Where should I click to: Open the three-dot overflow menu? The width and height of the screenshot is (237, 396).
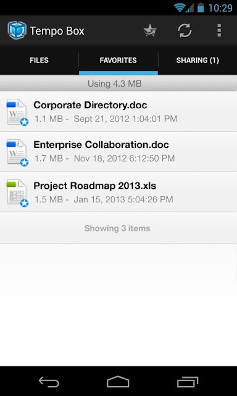219,30
